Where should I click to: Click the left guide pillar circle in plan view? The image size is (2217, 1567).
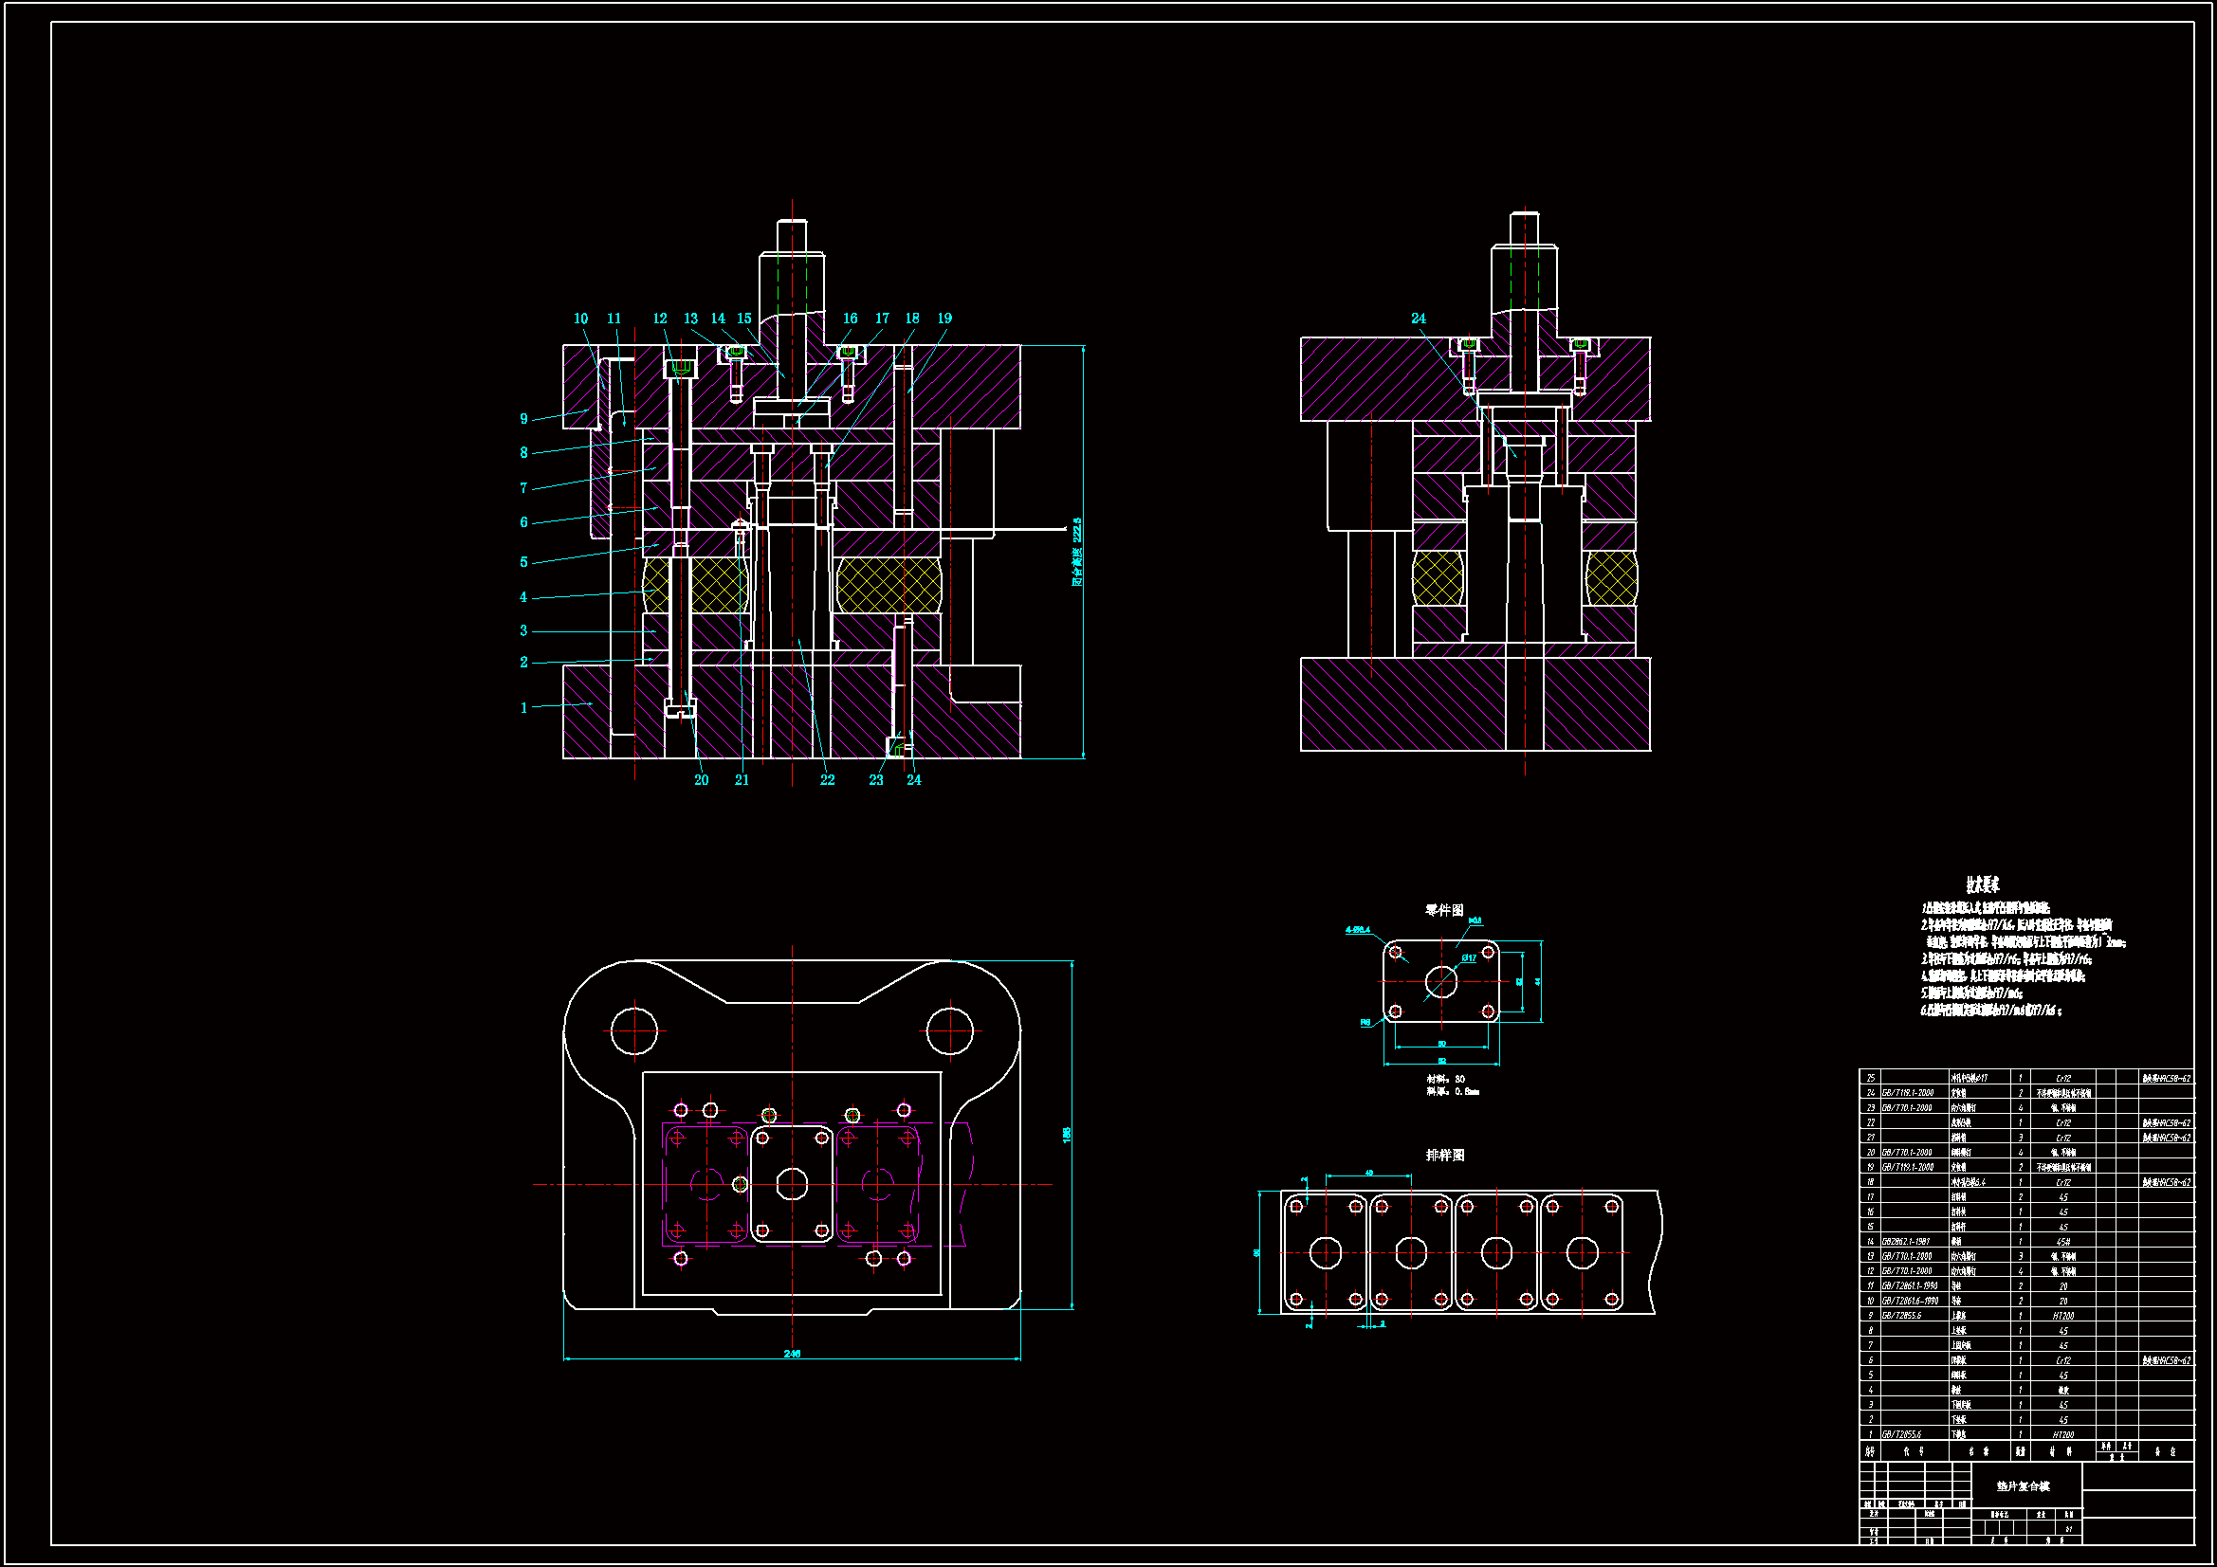pyautogui.click(x=634, y=1030)
